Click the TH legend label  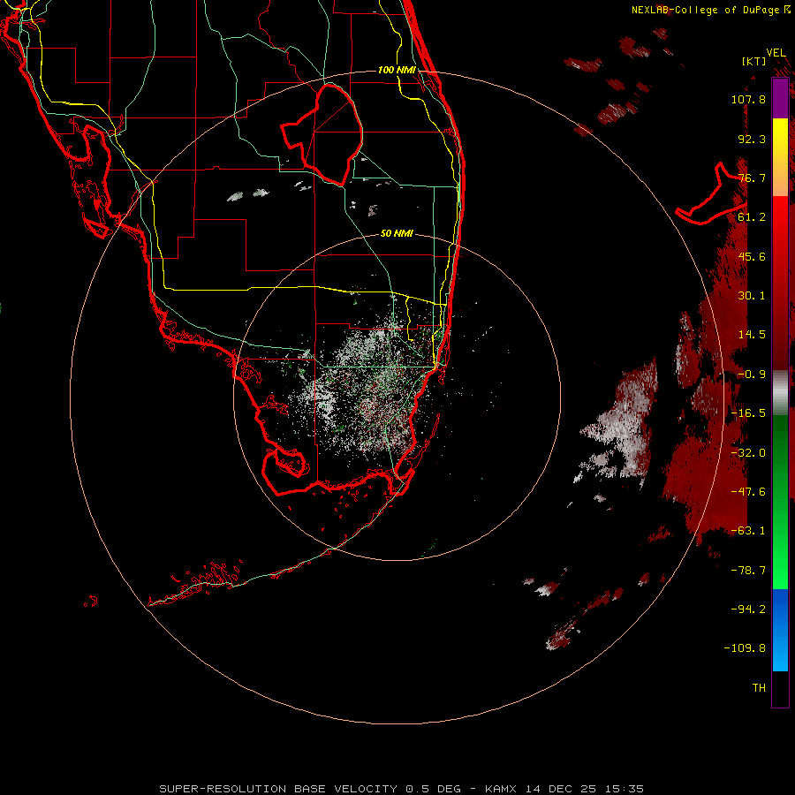(x=759, y=688)
